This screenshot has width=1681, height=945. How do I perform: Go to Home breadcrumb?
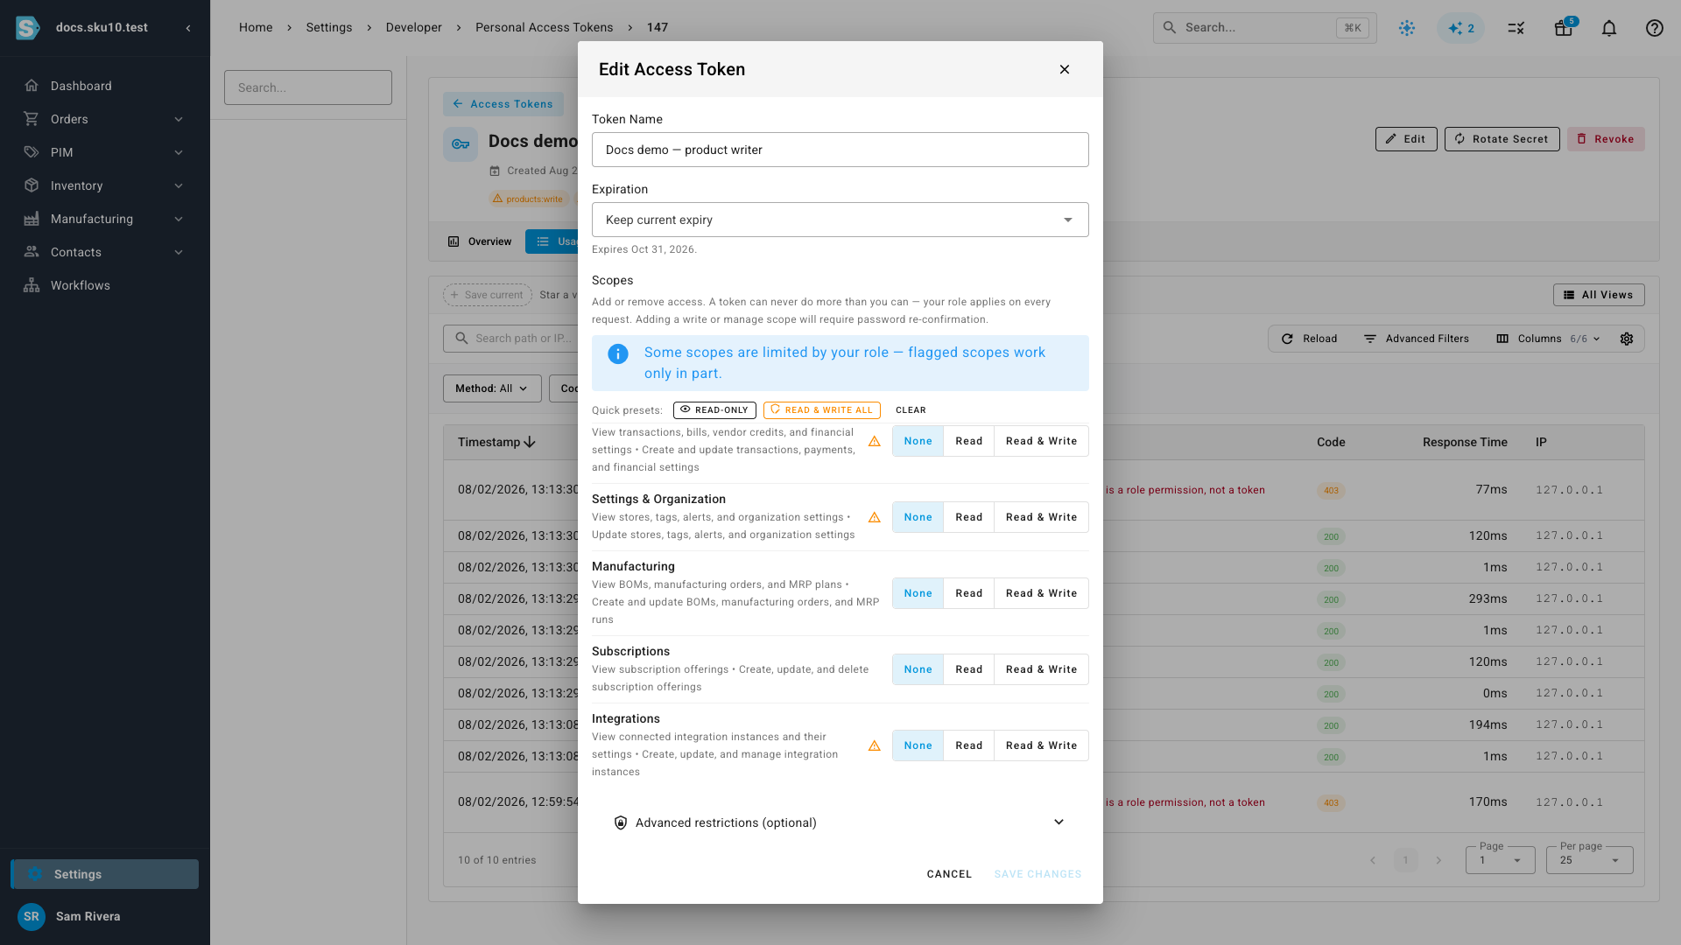click(256, 27)
